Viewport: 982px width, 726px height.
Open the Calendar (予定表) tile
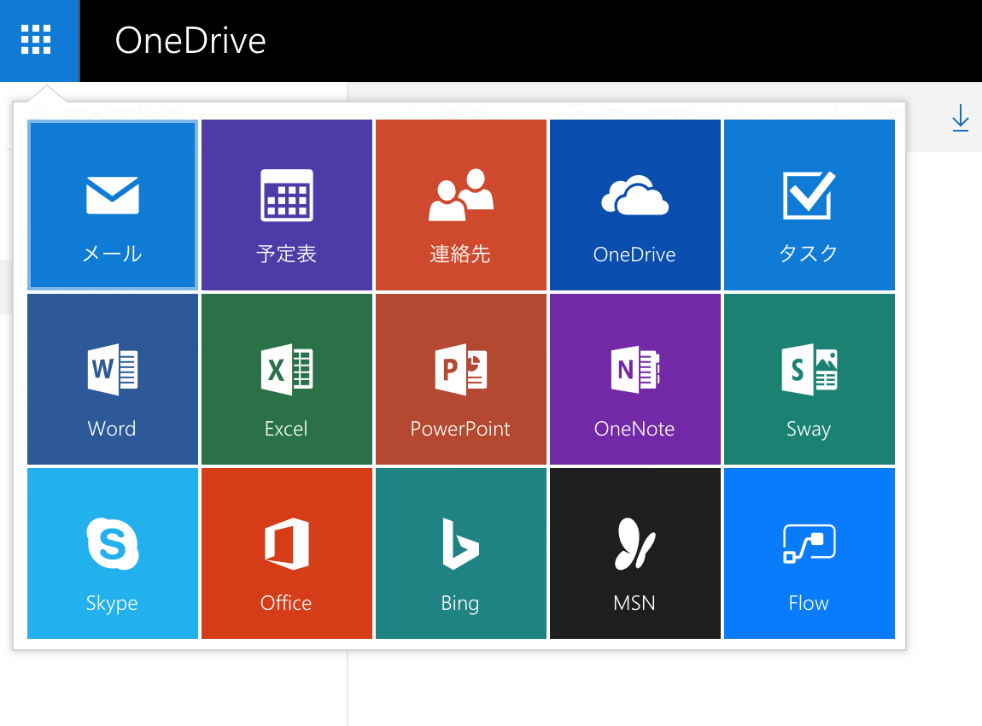pyautogui.click(x=287, y=205)
